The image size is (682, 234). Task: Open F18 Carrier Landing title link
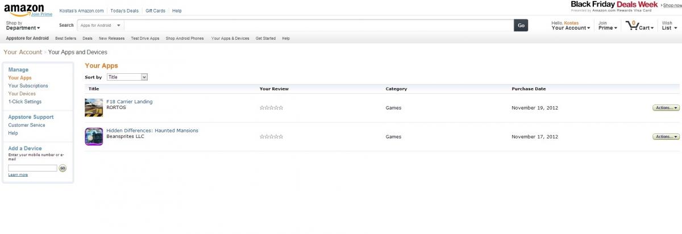click(130, 102)
